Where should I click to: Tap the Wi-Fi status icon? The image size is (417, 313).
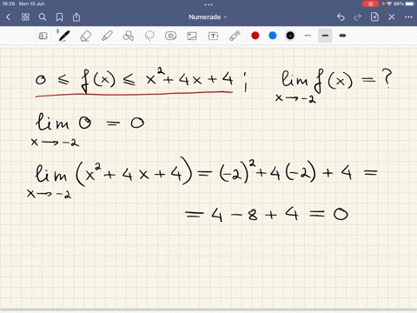(x=389, y=3)
